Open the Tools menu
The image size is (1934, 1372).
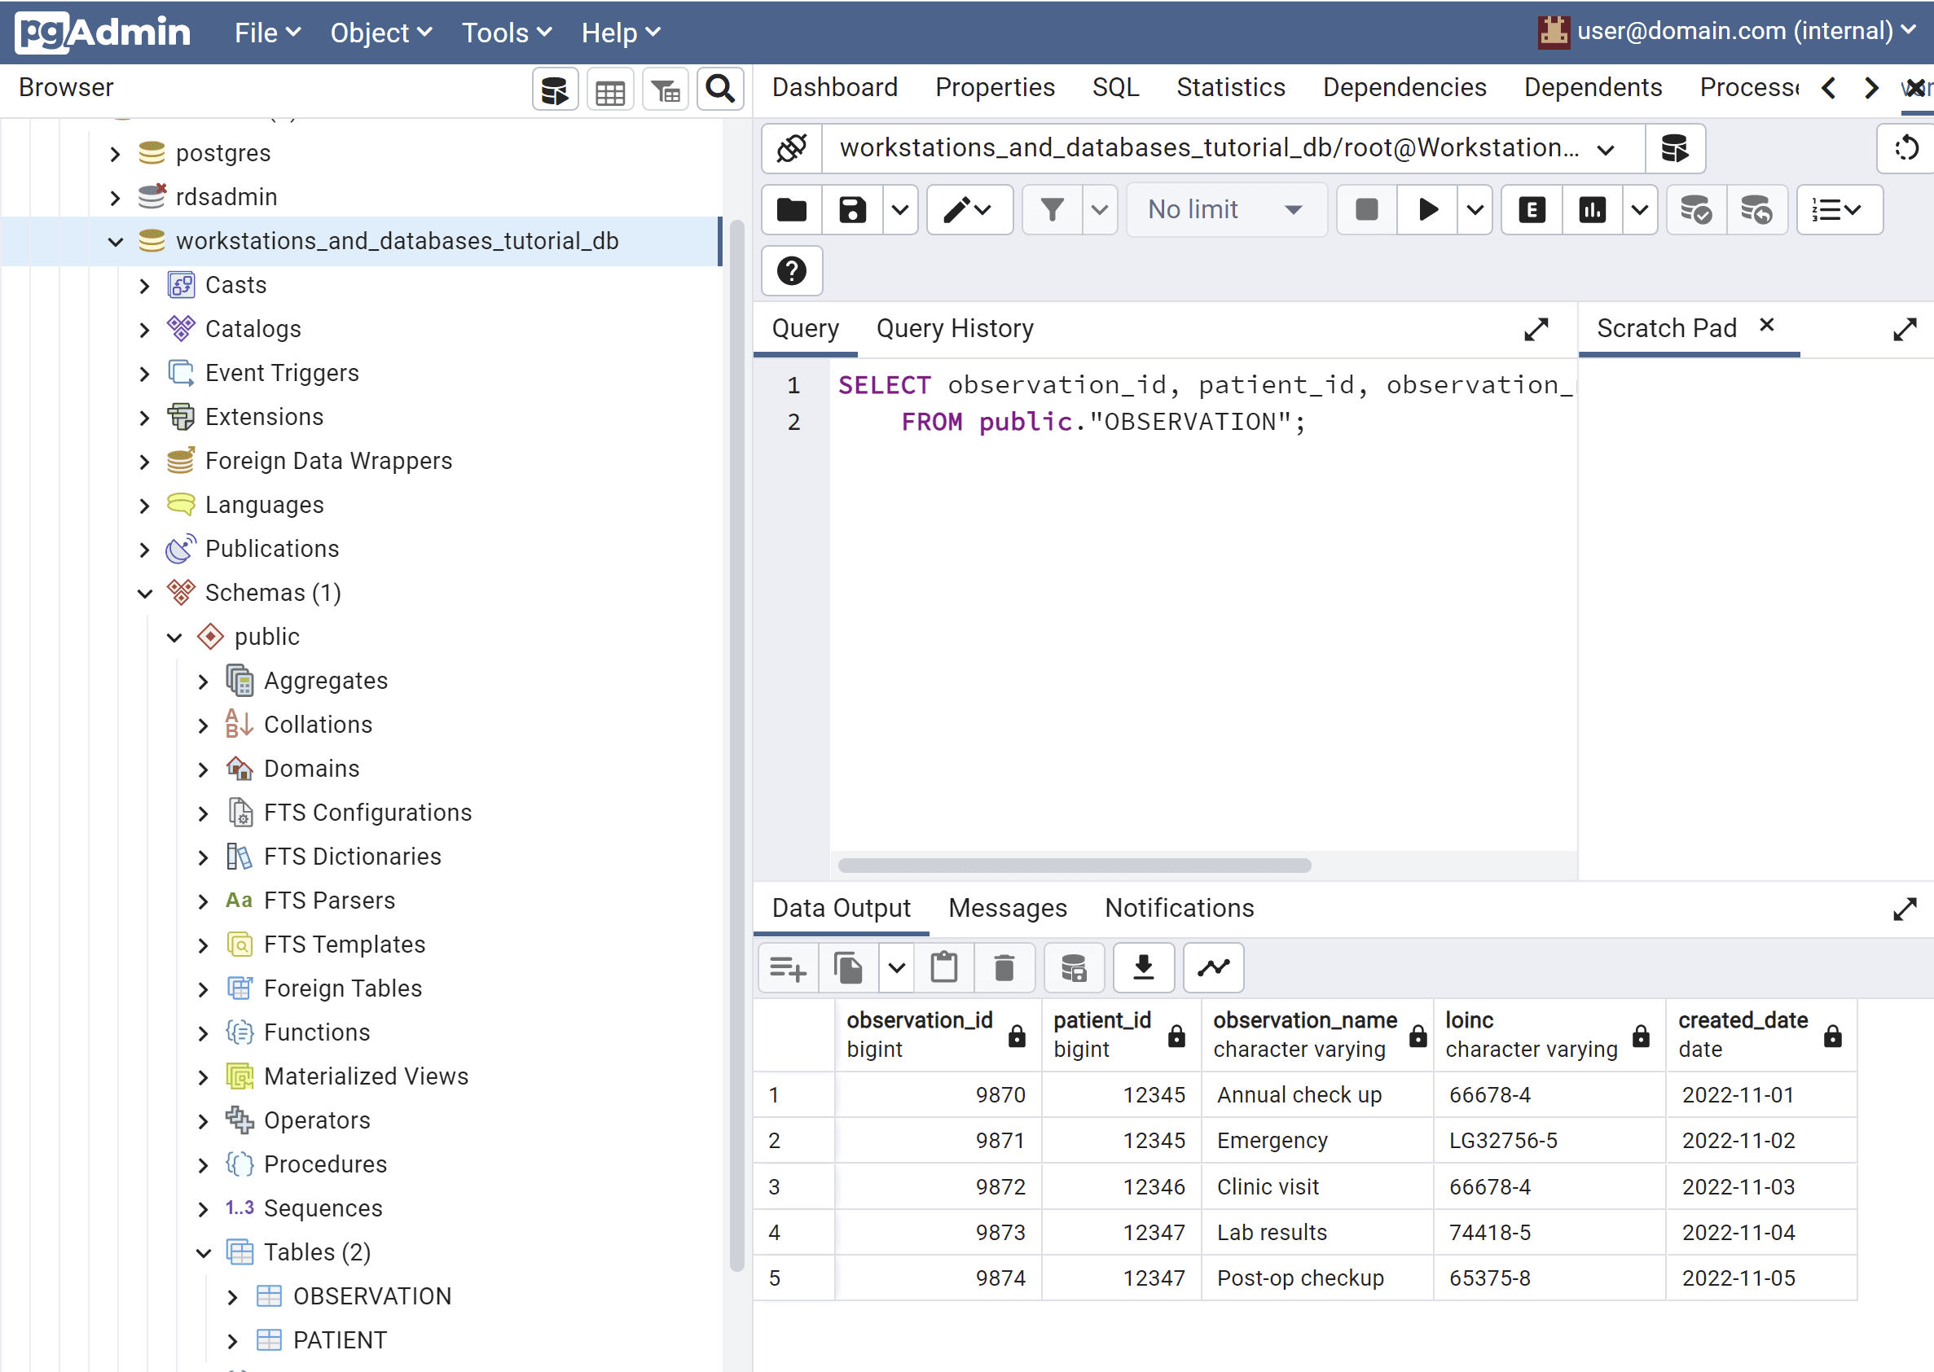507,32
